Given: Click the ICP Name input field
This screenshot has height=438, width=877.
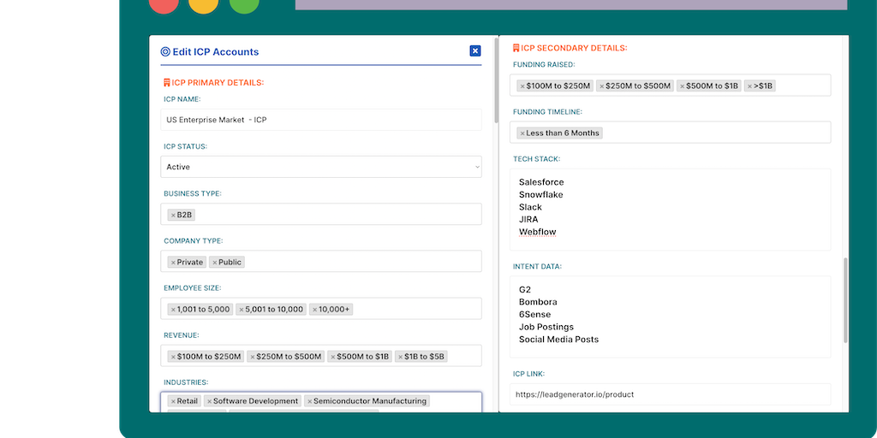Looking at the screenshot, I should point(322,120).
